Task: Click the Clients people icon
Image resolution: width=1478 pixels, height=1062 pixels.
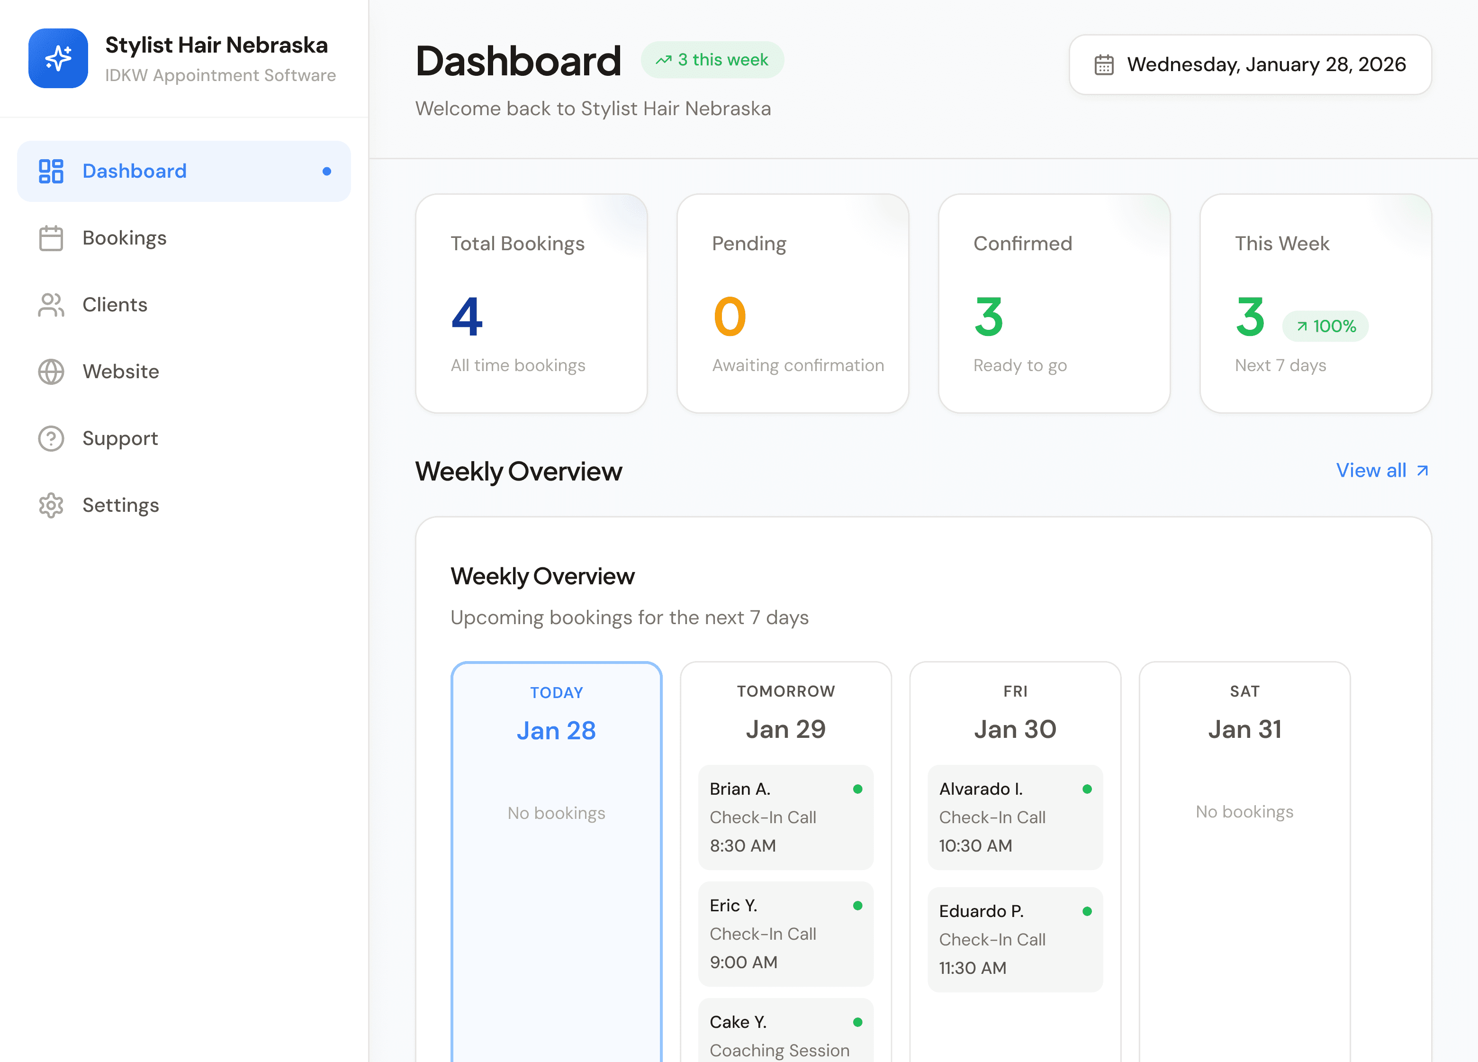Action: tap(51, 305)
